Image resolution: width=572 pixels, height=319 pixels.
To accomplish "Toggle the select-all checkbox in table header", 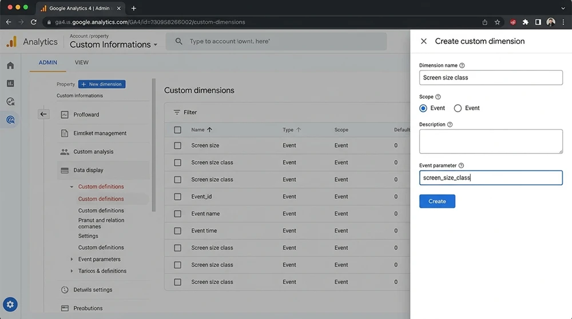I will 177,130.
